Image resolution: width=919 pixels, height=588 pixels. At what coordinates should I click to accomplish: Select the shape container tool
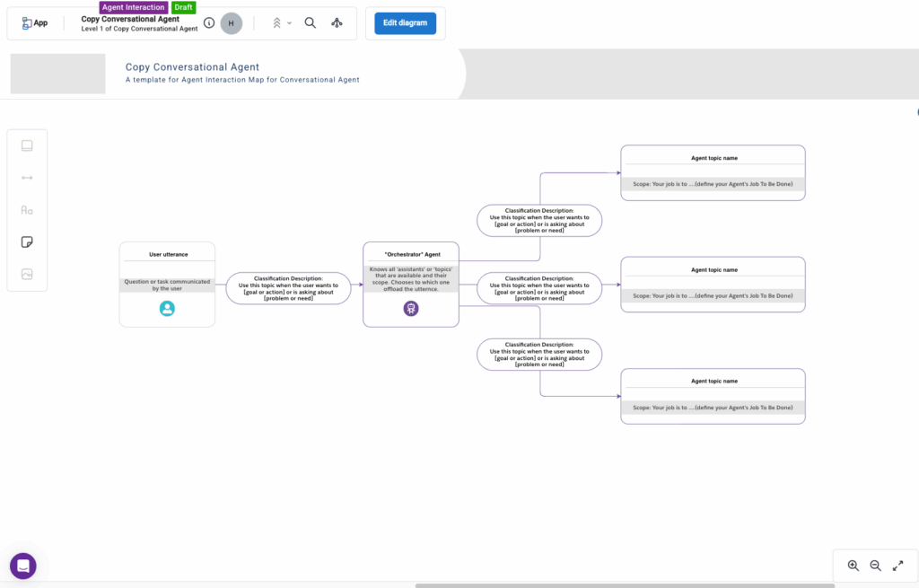coord(27,145)
